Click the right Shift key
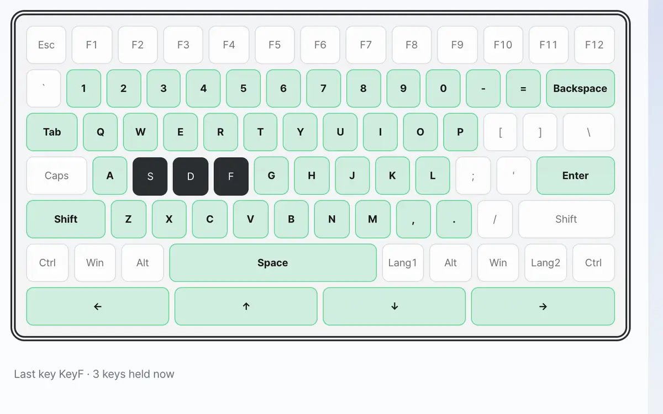The width and height of the screenshot is (663, 414). pos(566,219)
